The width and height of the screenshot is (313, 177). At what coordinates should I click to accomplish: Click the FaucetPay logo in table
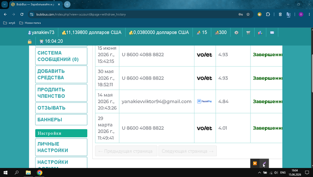pos(204,101)
